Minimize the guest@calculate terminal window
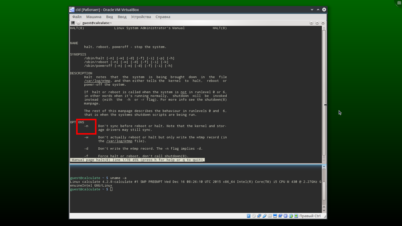 tap(311, 23)
